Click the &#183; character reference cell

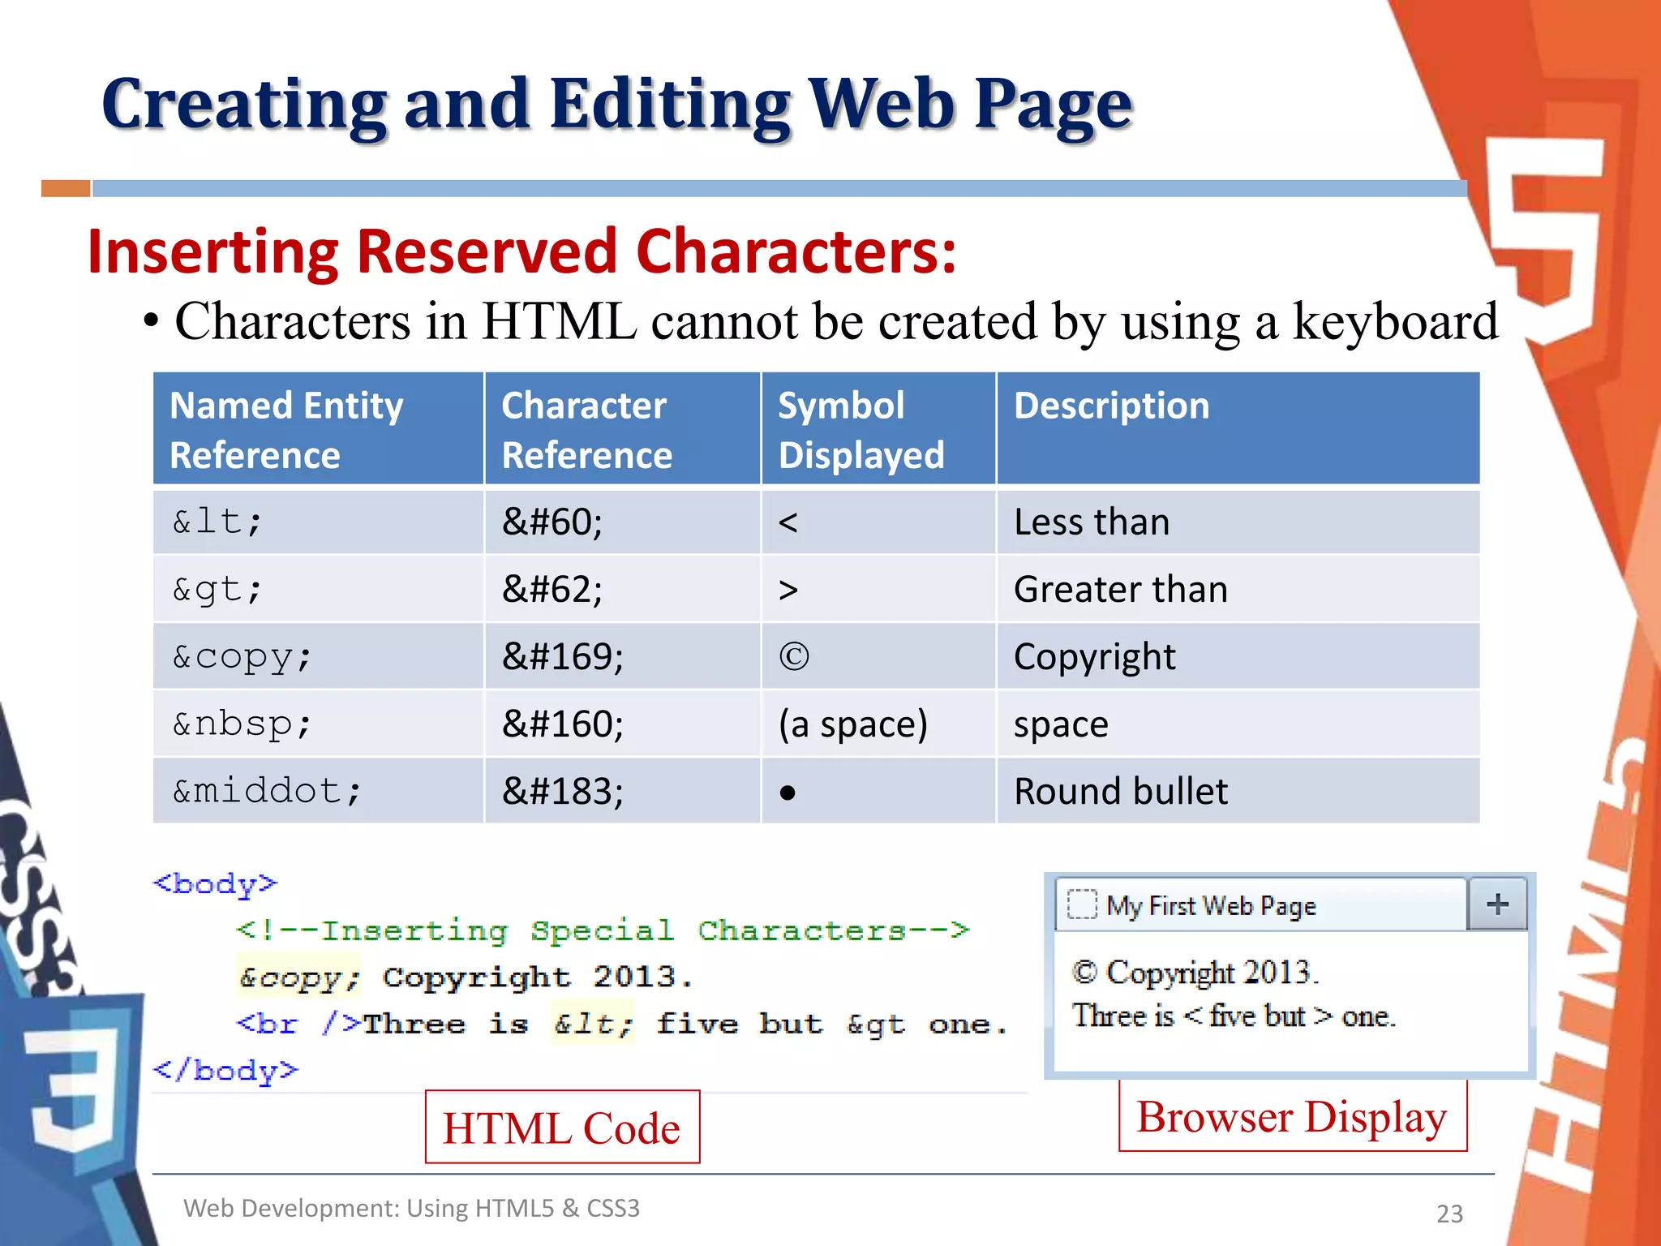click(x=563, y=792)
